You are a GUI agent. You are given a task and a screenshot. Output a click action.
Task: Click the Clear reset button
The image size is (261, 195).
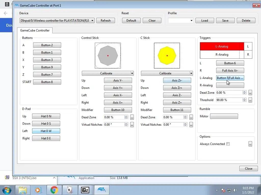pos(152,20)
